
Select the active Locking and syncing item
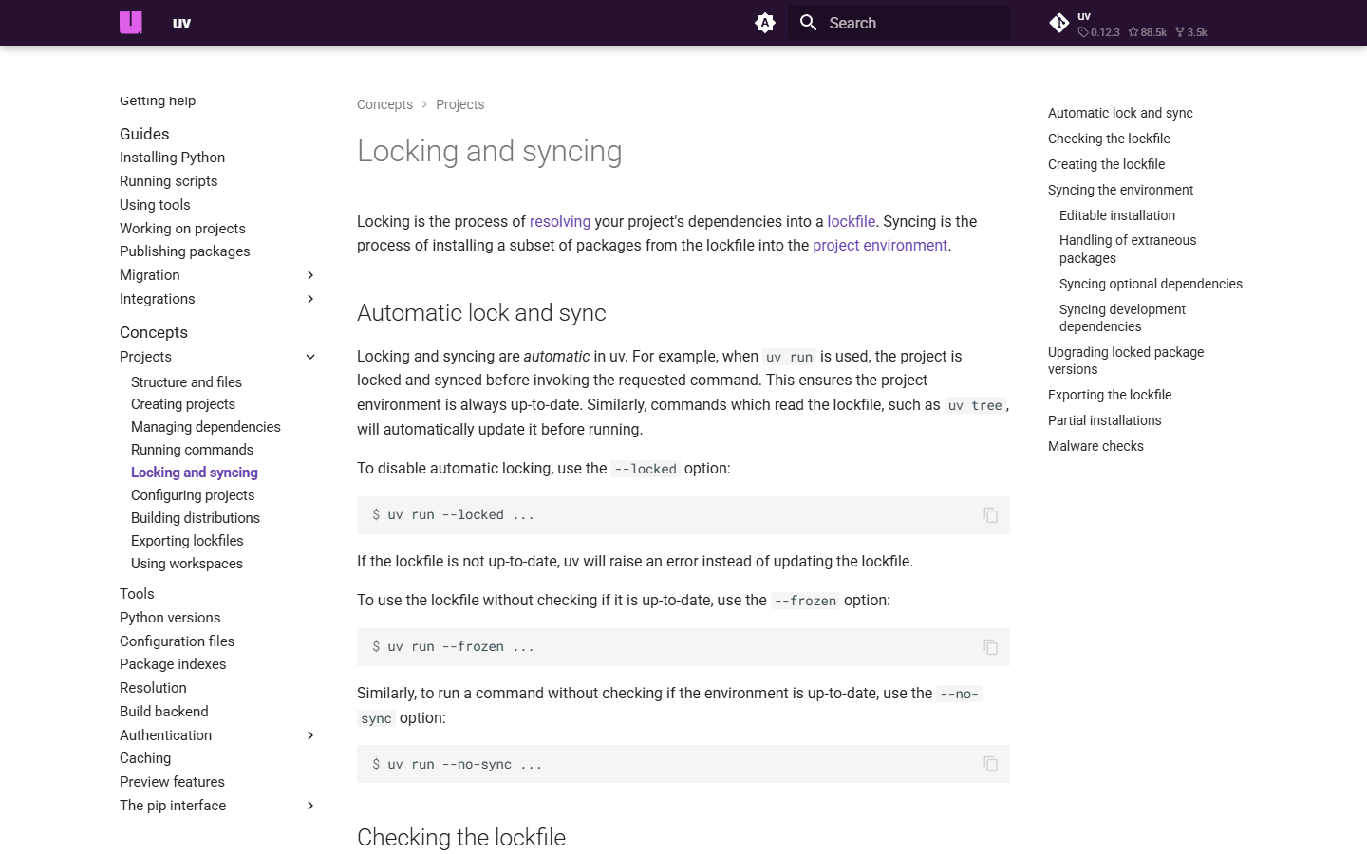point(195,473)
